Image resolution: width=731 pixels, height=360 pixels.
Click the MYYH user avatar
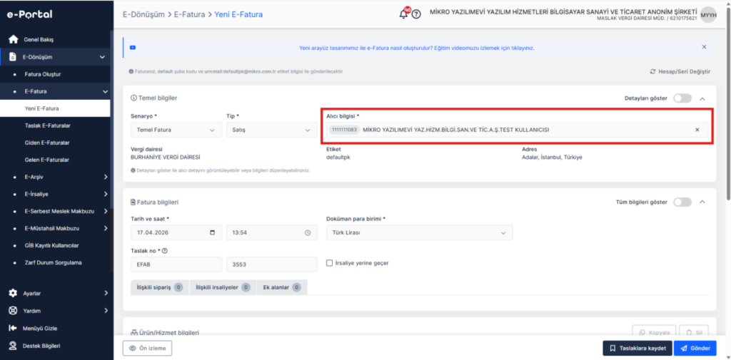(708, 14)
